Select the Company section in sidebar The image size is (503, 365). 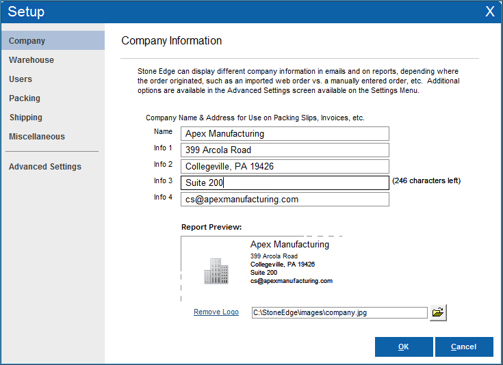pos(27,41)
